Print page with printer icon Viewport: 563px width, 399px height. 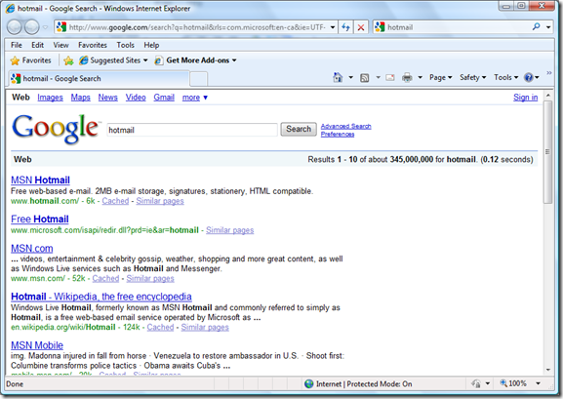click(x=407, y=78)
